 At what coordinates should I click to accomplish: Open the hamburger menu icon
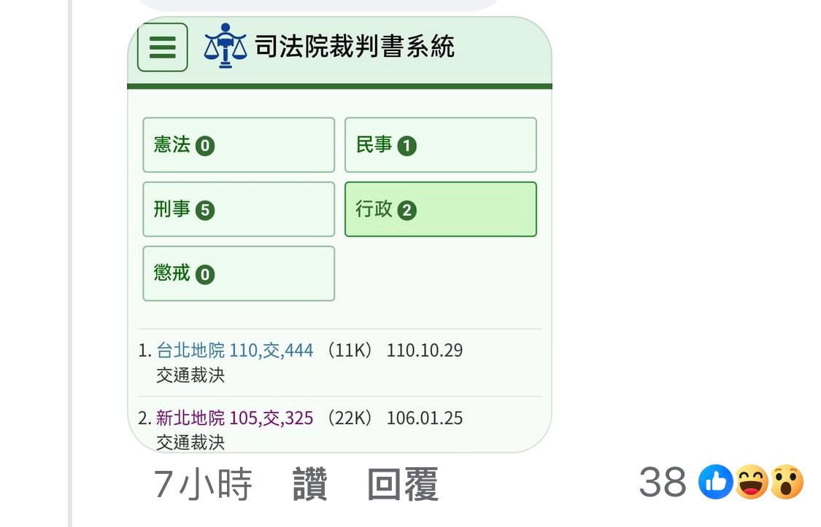[162, 47]
